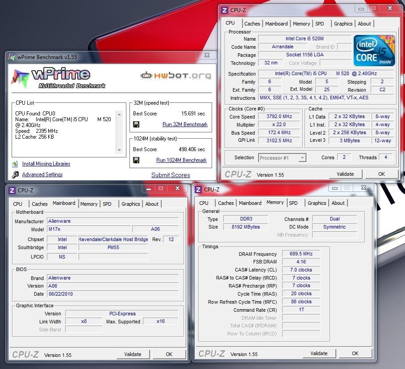Open Advanced Settings link
The height and width of the screenshot is (369, 405).
[x=42, y=174]
